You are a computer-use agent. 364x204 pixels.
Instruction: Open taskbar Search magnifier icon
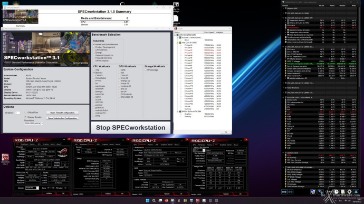(x=154, y=200)
